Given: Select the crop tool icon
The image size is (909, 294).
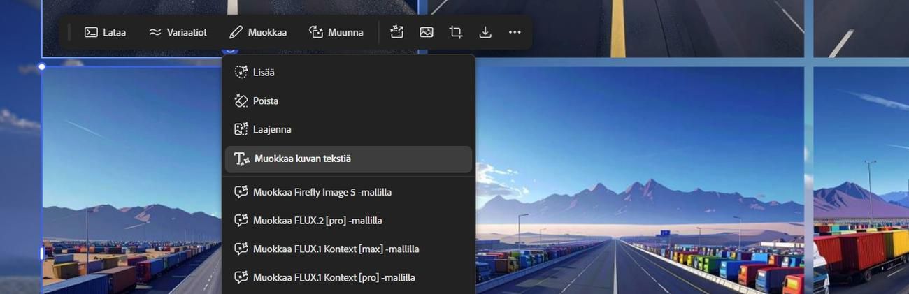Looking at the screenshot, I should [x=456, y=32].
